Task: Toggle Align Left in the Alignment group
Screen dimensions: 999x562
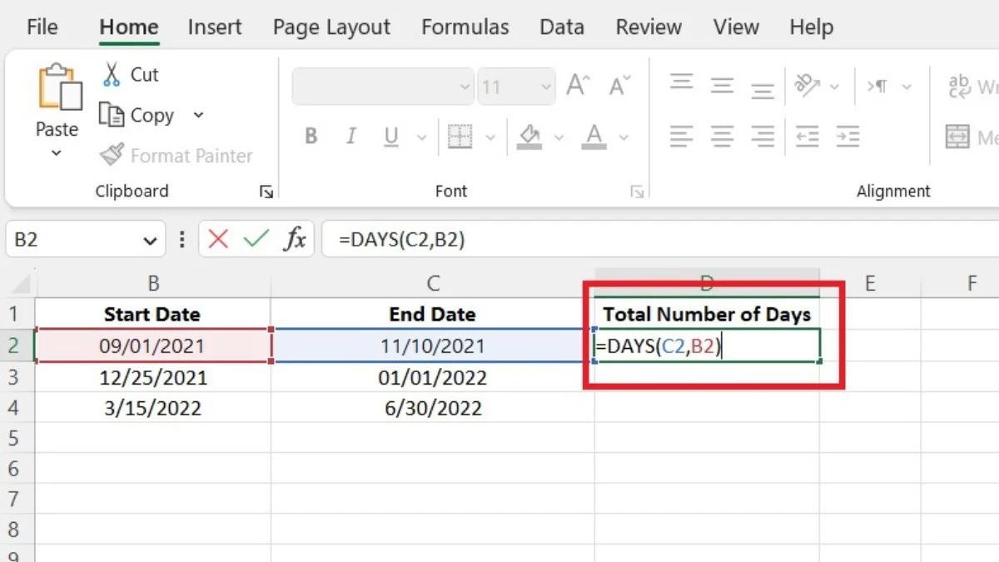Action: pyautogui.click(x=681, y=137)
